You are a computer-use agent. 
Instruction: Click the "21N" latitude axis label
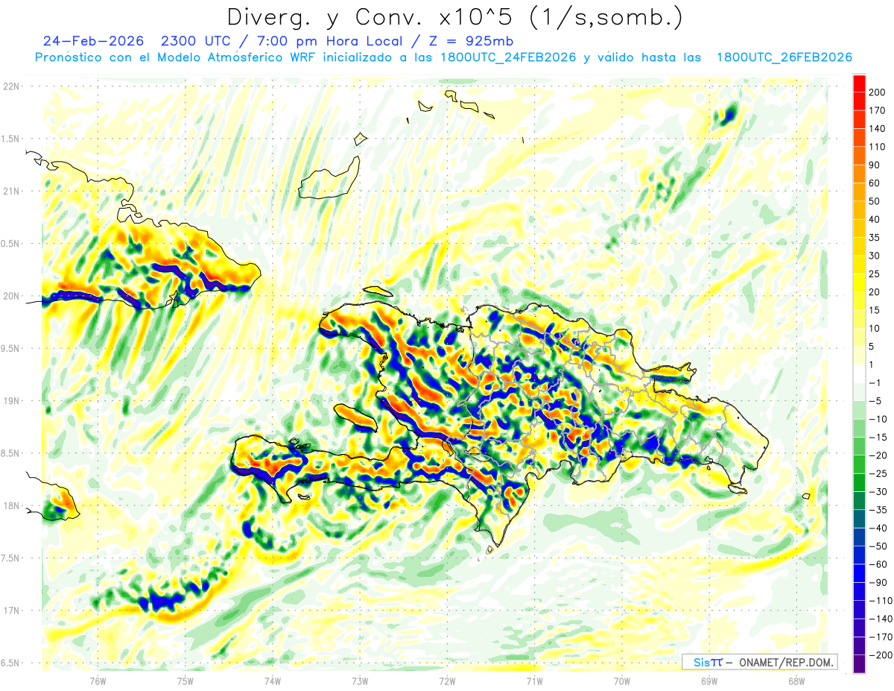click(x=12, y=191)
